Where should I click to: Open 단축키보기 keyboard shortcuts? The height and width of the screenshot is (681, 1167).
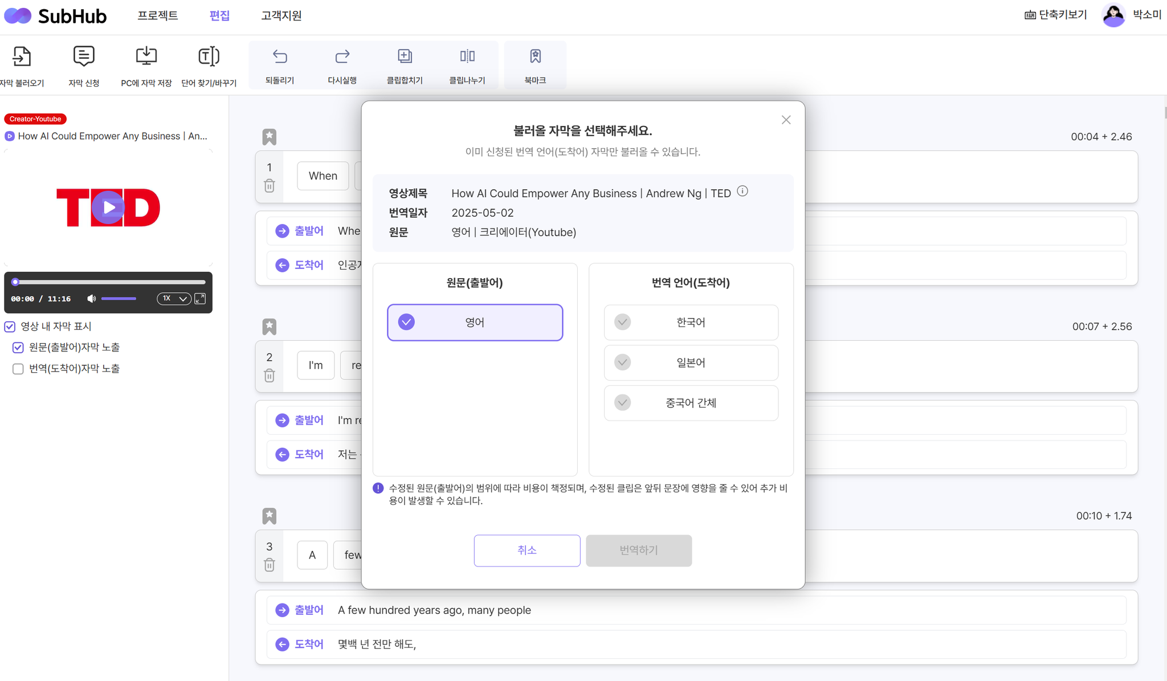(1055, 15)
